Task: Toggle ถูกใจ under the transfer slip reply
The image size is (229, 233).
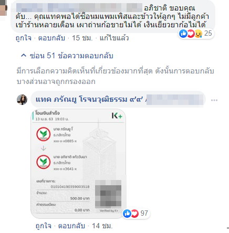Action: (44, 226)
